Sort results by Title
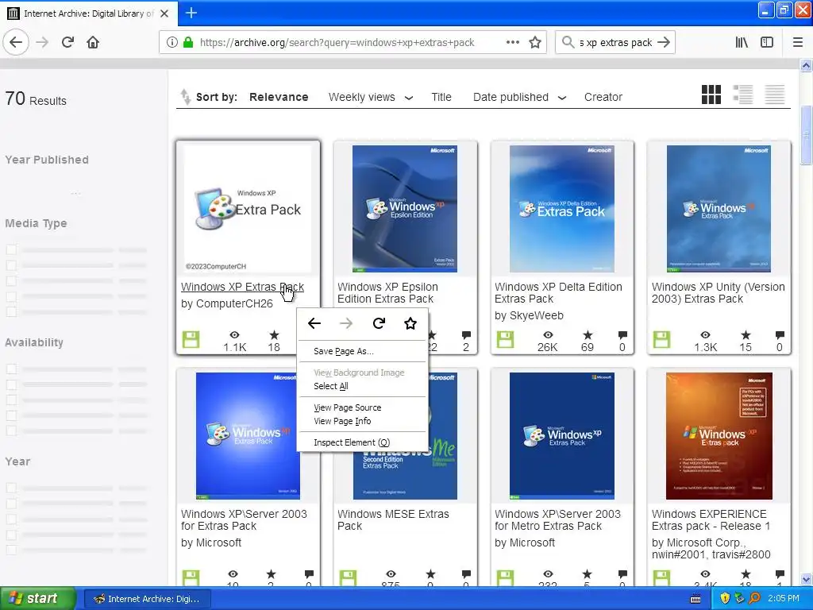The width and height of the screenshot is (813, 610). coord(441,97)
